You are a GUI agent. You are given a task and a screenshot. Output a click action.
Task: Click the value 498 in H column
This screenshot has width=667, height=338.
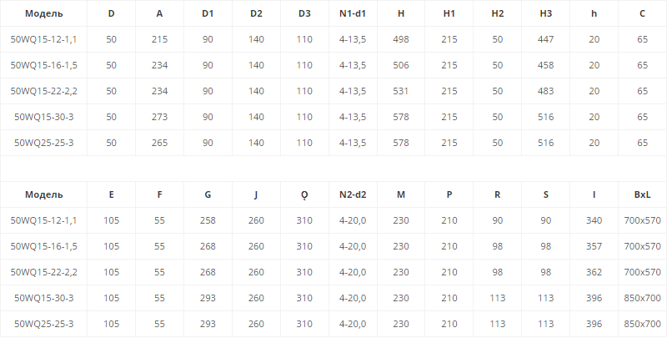[x=401, y=39]
